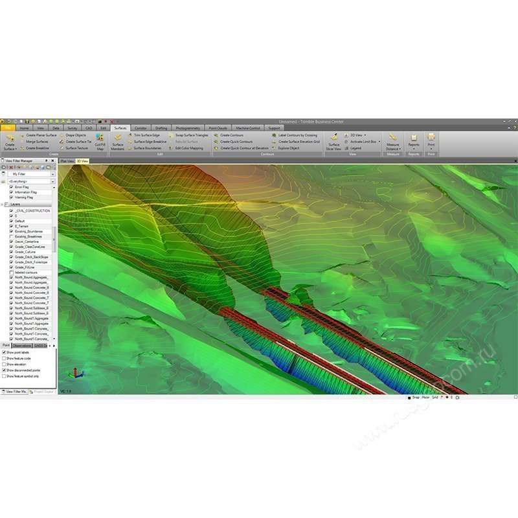Open the My Filter dropdown
518x518 pixels.
coord(53,174)
